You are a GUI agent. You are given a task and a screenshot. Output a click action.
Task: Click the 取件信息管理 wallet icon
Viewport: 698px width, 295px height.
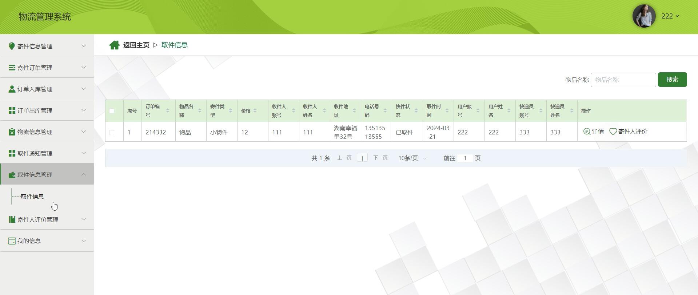pos(12,175)
